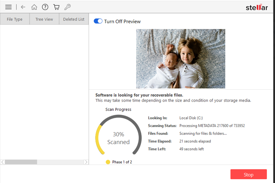This screenshot has height=183, width=275.
Task: Click the right scroll arrow in file panel
Action: pyautogui.click(x=86, y=162)
